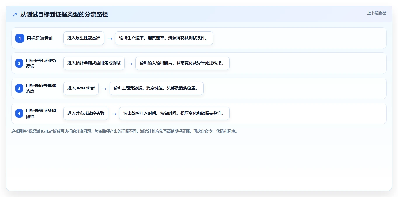Click the number 1 badge
This screenshot has height=197, width=398.
[x=20, y=38]
